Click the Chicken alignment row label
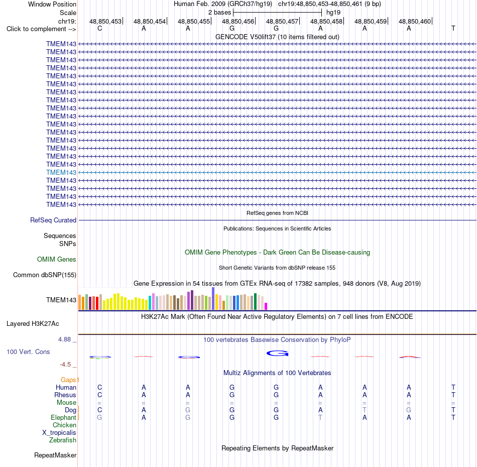Viewport: 477px width, 467px height. (64, 425)
